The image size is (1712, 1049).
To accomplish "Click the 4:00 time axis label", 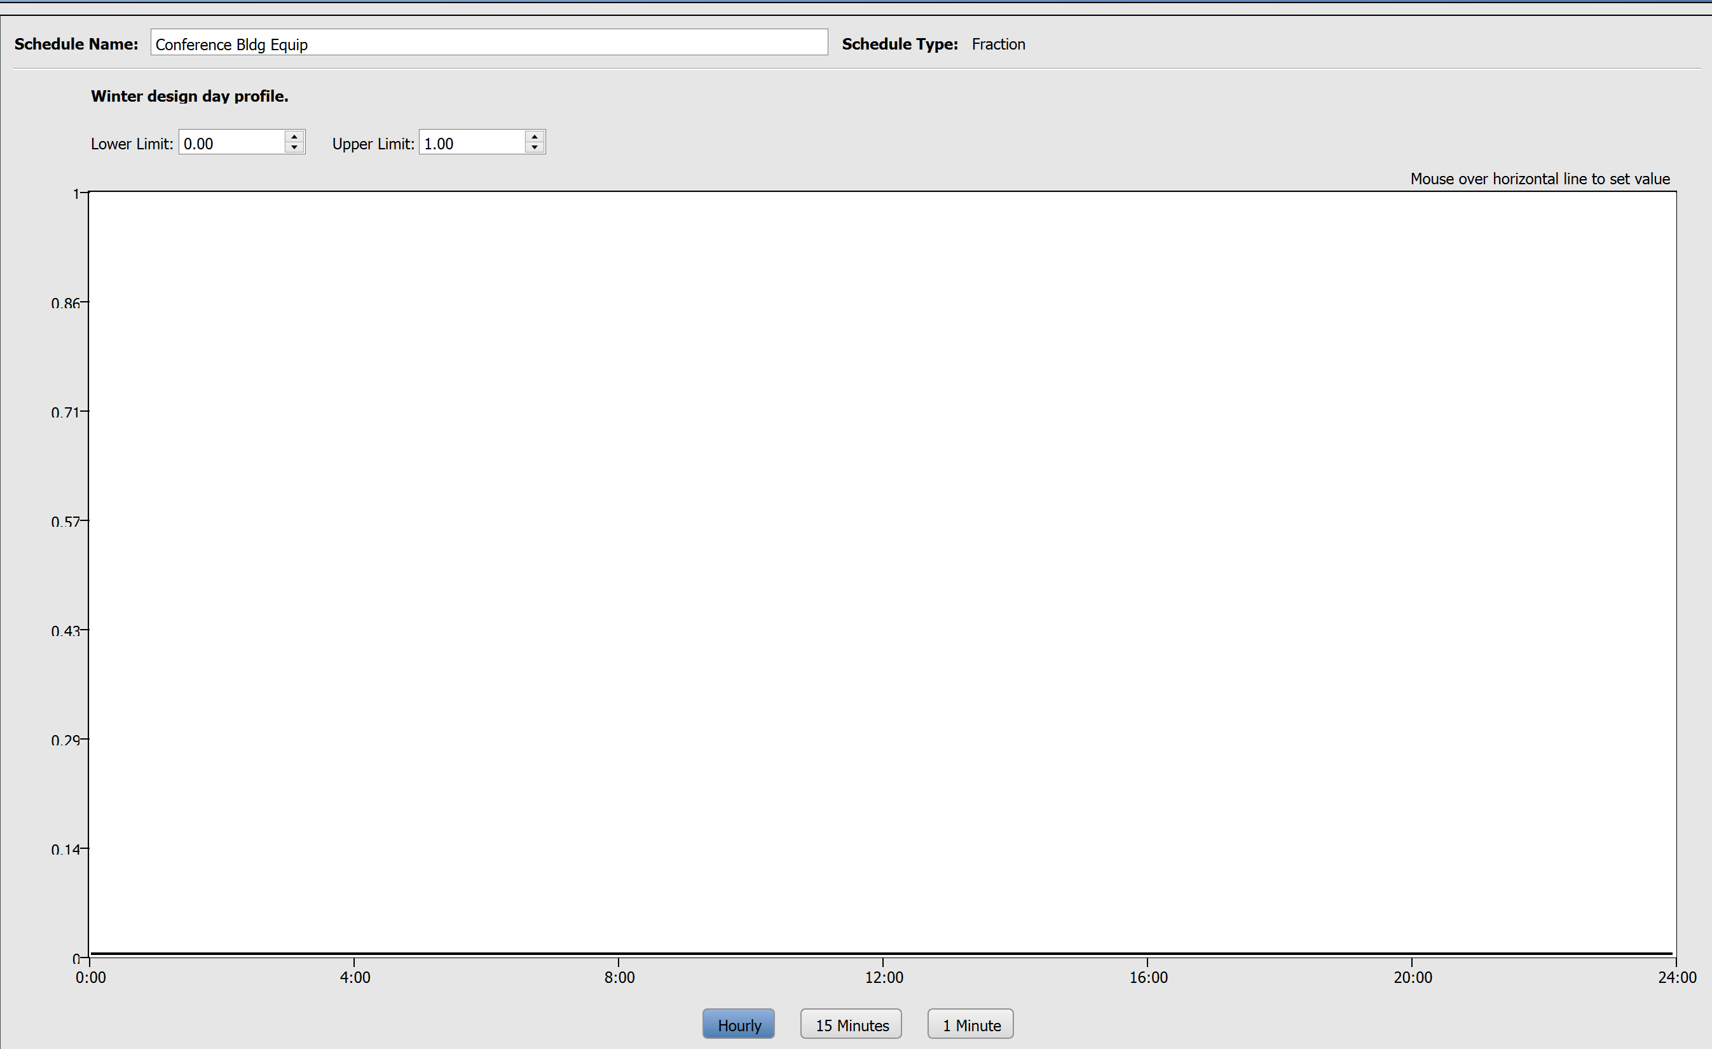I will (x=355, y=977).
